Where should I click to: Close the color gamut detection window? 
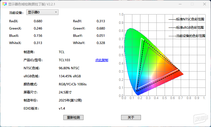pyautogui.click(x=204, y=4)
